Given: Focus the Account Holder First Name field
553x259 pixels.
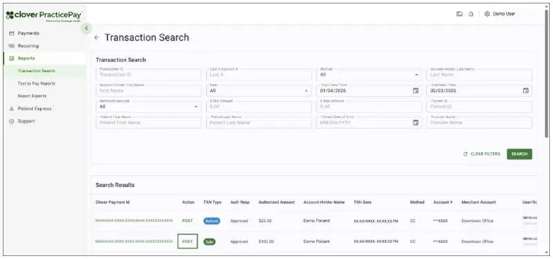Looking at the screenshot, I should tap(149, 90).
